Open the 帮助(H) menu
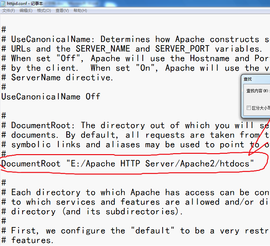 [x=80, y=11]
